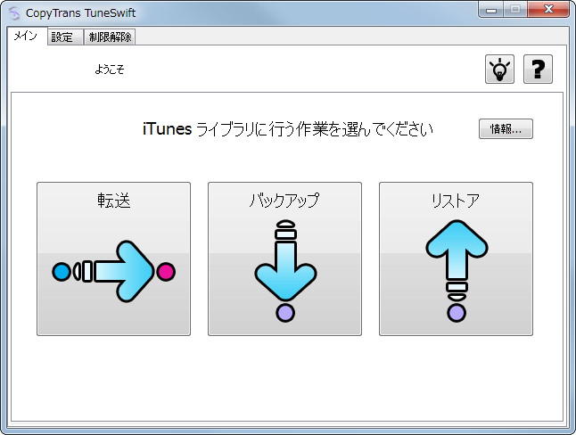Start バックアップ (Backup) with the down-arrow button
The height and width of the screenshot is (435, 576).
[x=284, y=259]
